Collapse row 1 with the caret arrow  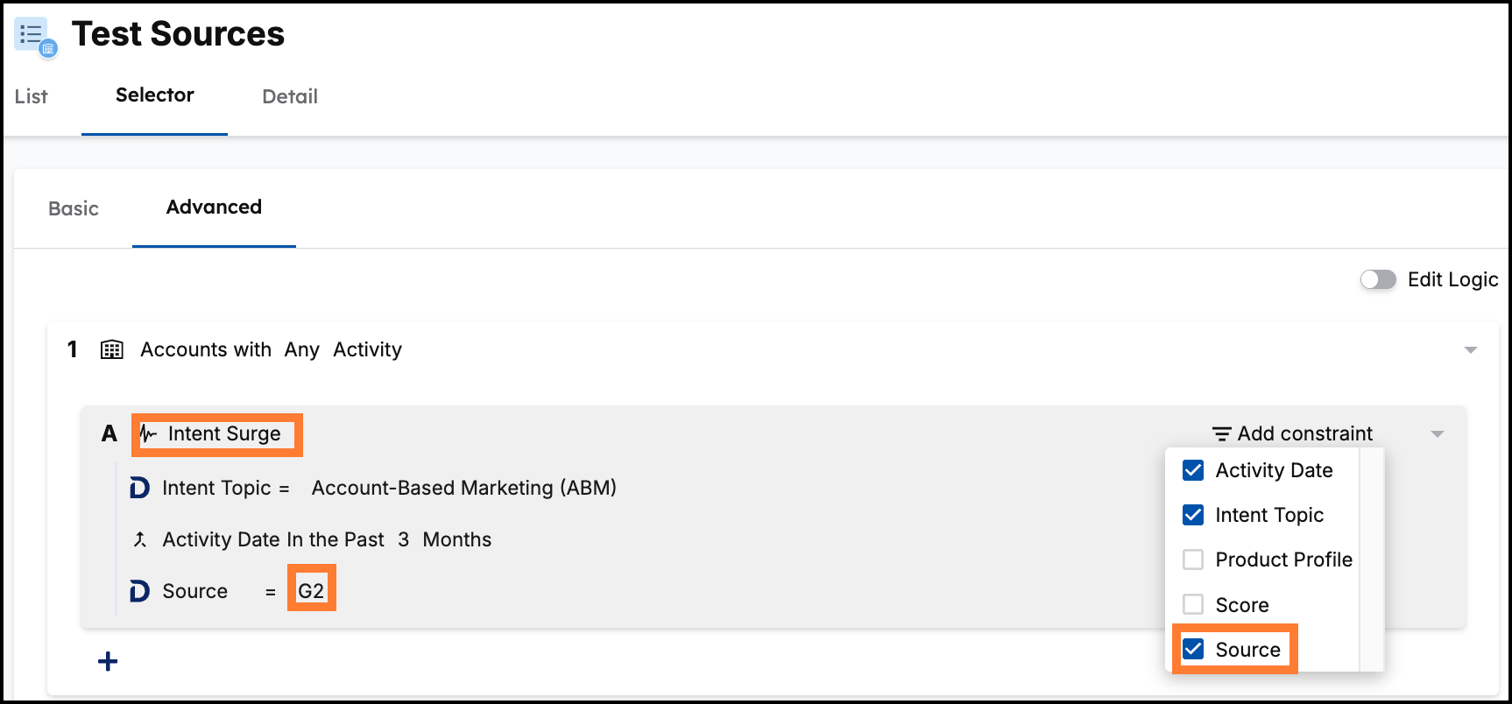click(1471, 350)
